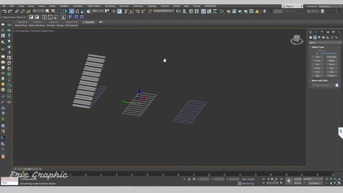Open the Schematic View icon
The height and width of the screenshot is (193, 343).
pyautogui.click(x=215, y=11)
